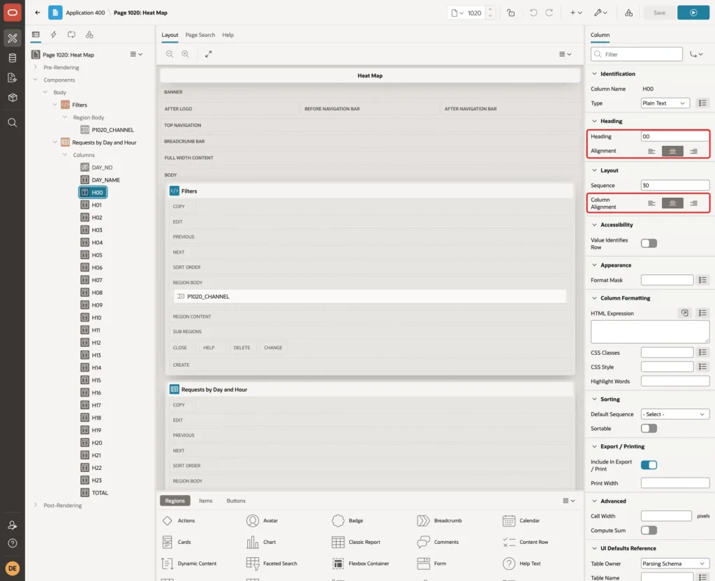Open sidebar search magnifier icon
The image size is (715, 581).
coord(13,123)
